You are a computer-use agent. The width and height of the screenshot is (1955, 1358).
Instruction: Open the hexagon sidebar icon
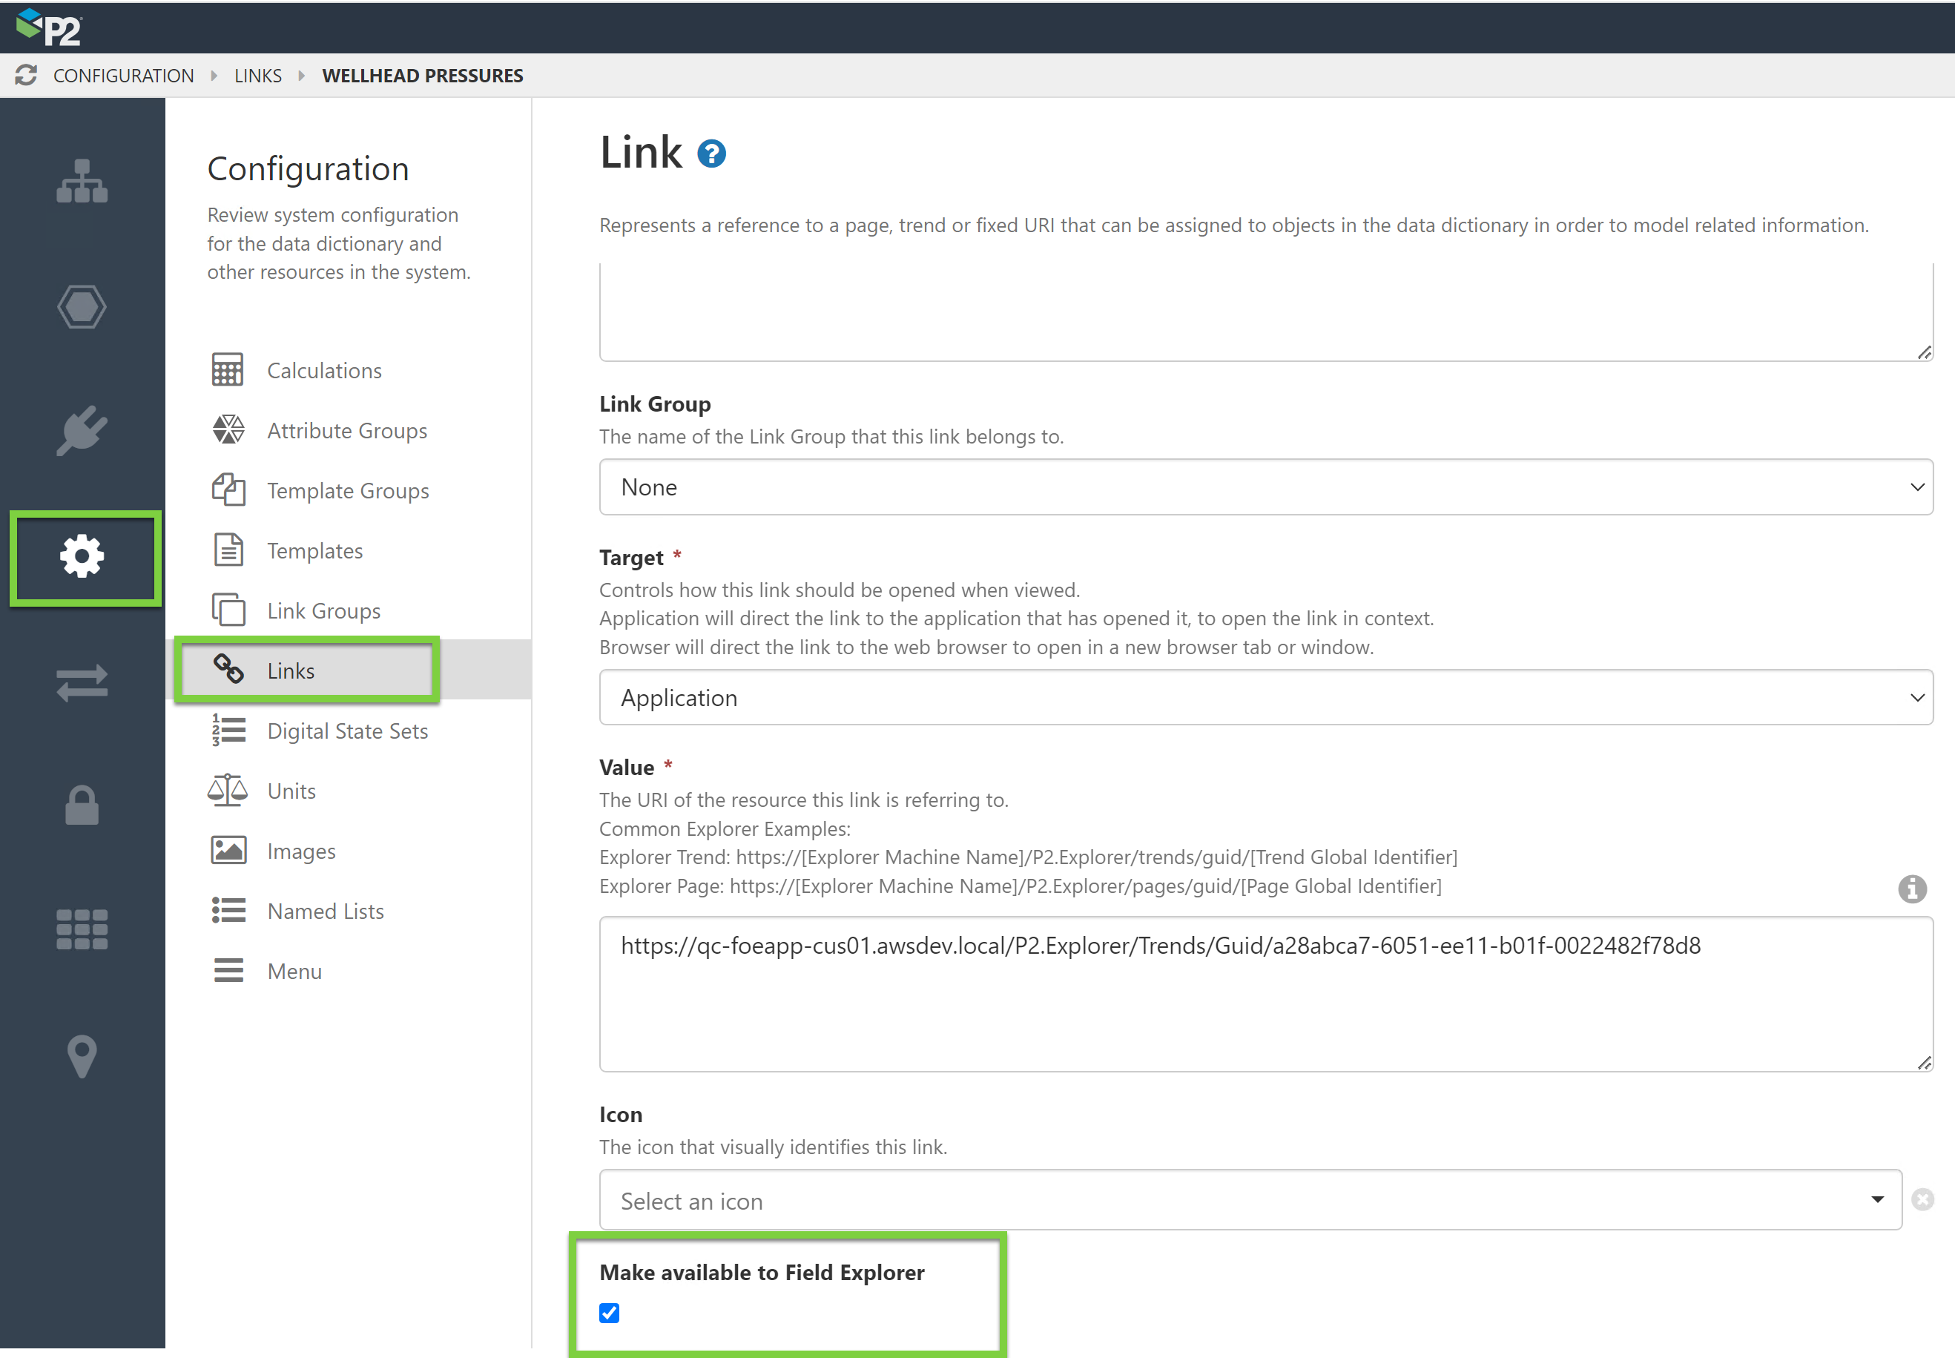(x=82, y=306)
